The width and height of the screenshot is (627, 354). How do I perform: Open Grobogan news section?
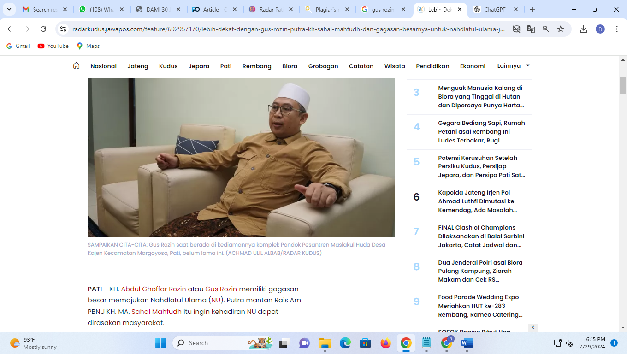click(323, 66)
